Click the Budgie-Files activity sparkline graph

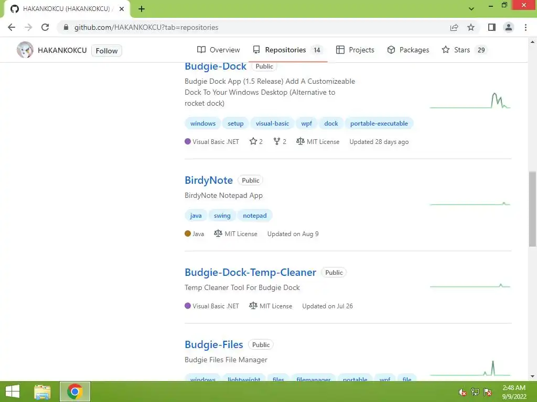point(470,368)
